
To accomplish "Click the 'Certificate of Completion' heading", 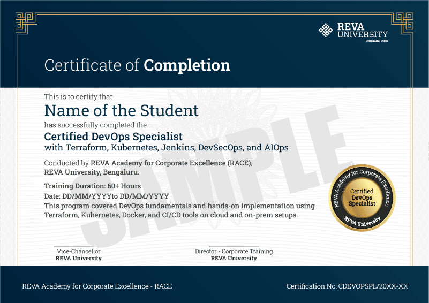I will tap(137, 65).
